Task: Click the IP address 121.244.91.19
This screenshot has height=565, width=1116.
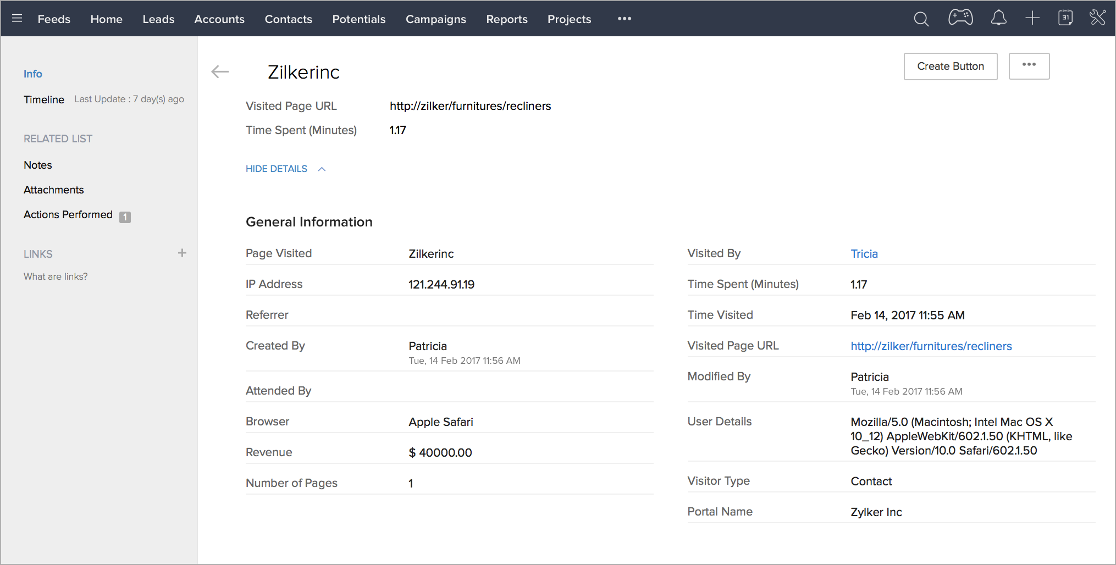Action: pyautogui.click(x=441, y=285)
